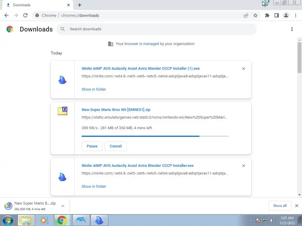
Task: Click the forward navigation arrow
Action: (x=16, y=15)
